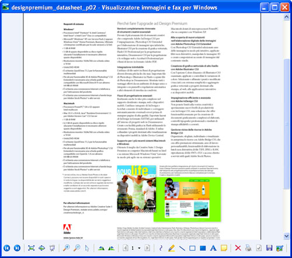
Task: Start the slide show
Action: [52, 248]
